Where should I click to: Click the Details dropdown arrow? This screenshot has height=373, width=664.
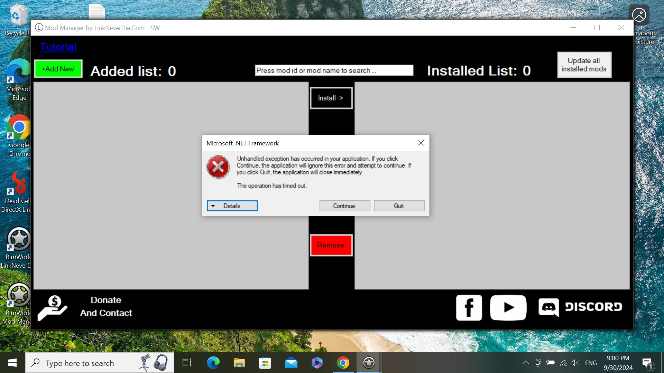(213, 206)
